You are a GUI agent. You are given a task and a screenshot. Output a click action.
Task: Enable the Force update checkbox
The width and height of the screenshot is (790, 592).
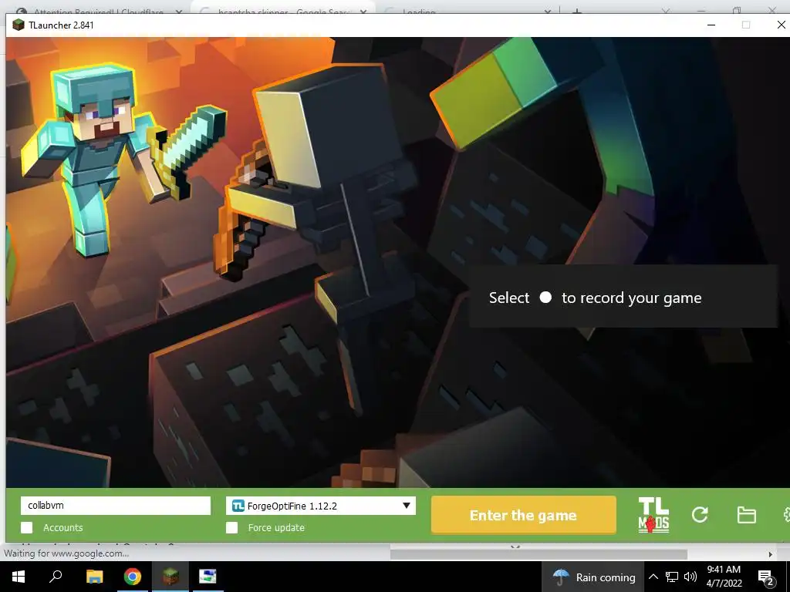click(231, 527)
